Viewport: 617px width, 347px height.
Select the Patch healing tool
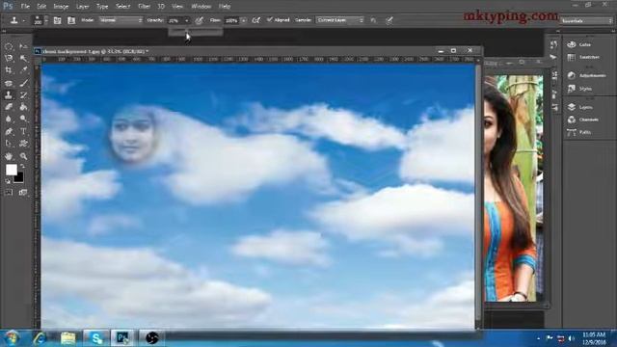9,83
